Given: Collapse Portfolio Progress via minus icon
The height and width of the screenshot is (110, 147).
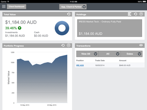Looking at the screenshot, I should pos(69,45).
